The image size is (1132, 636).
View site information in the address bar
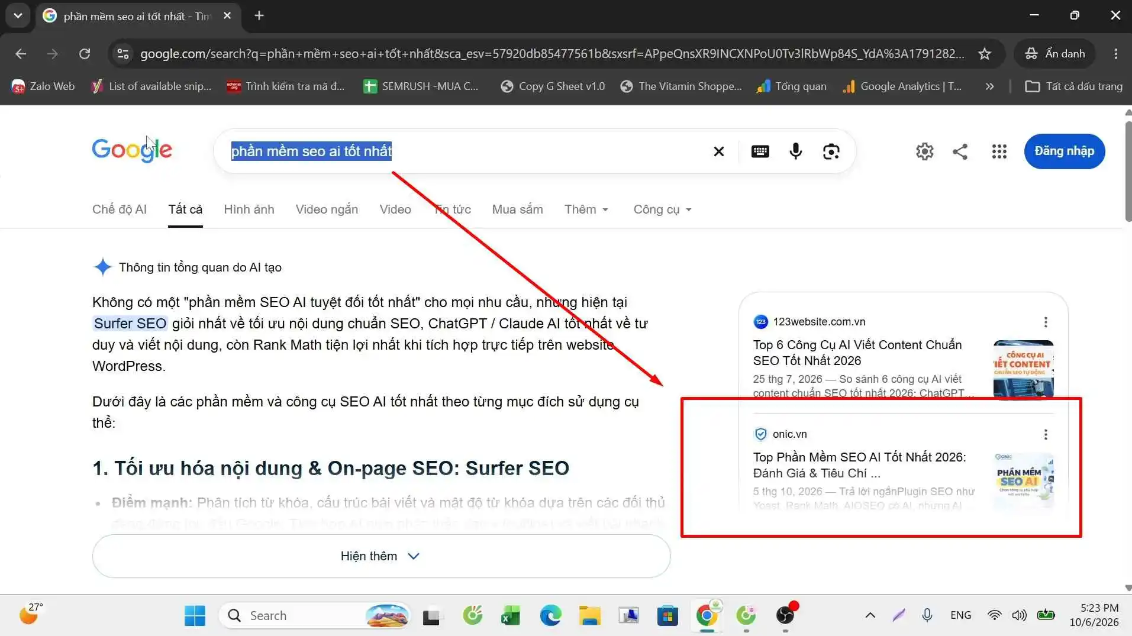click(123, 54)
